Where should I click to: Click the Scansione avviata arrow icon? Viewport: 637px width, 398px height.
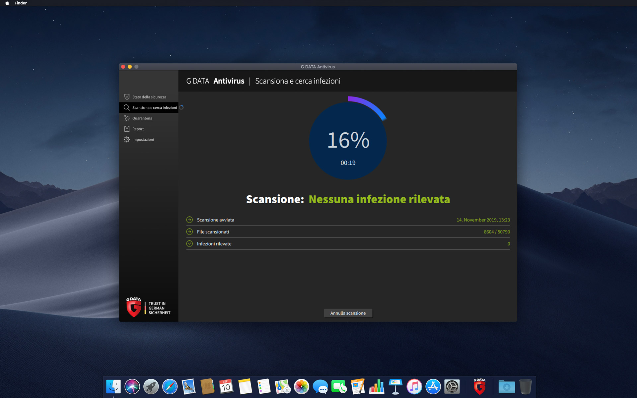pos(189,220)
